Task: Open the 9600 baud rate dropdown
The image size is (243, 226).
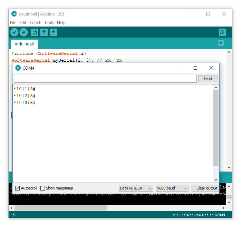Action: pos(172,188)
